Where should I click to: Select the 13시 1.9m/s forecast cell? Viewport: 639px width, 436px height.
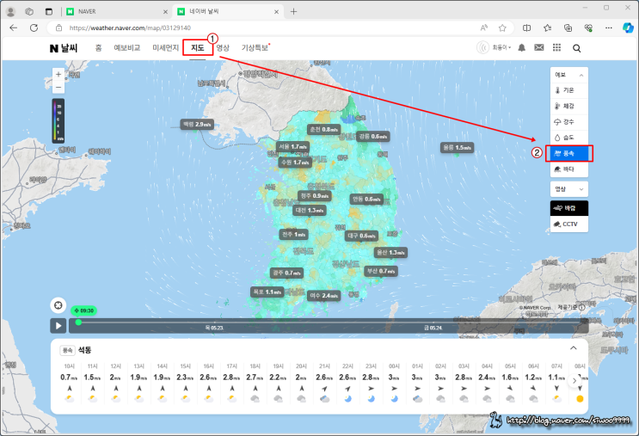[139, 382]
